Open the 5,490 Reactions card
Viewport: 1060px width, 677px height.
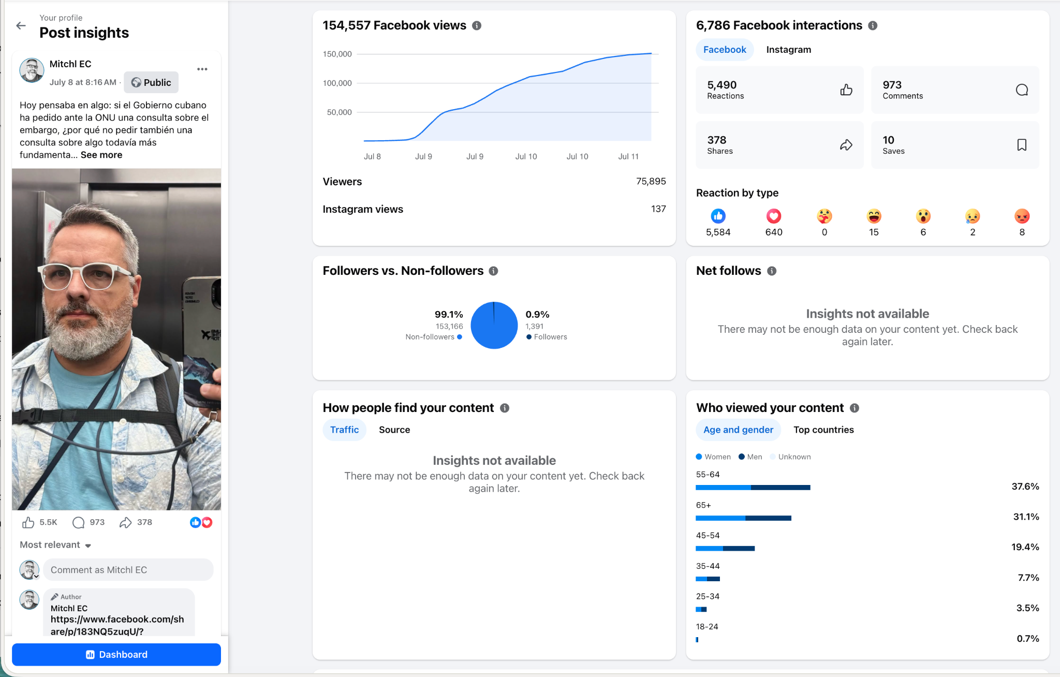pos(779,90)
